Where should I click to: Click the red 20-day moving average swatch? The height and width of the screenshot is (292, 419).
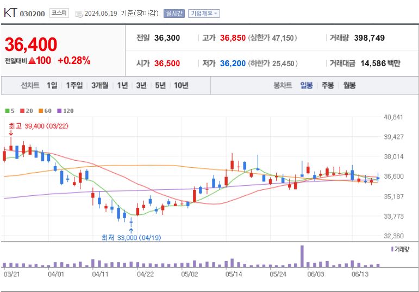tap(22, 111)
